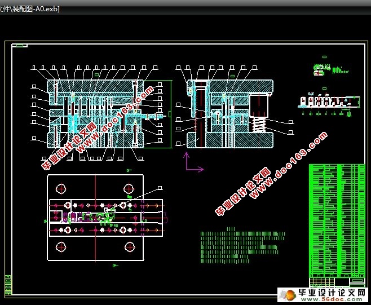This screenshot has height=305, width=371.
Task: Click the side sectional view with the spring
Action: (x=230, y=114)
